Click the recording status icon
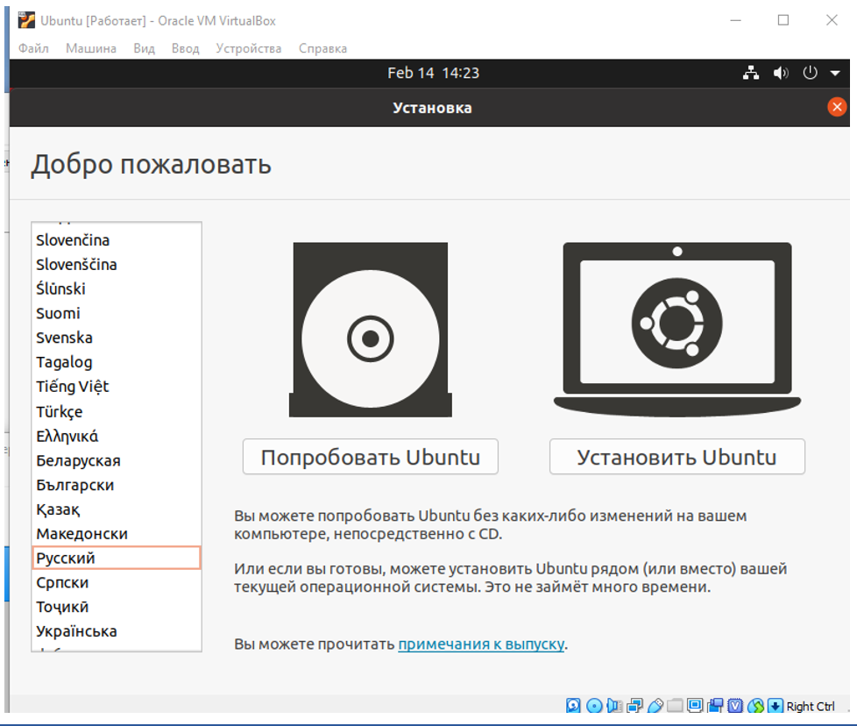This screenshot has width=857, height=726. click(715, 706)
